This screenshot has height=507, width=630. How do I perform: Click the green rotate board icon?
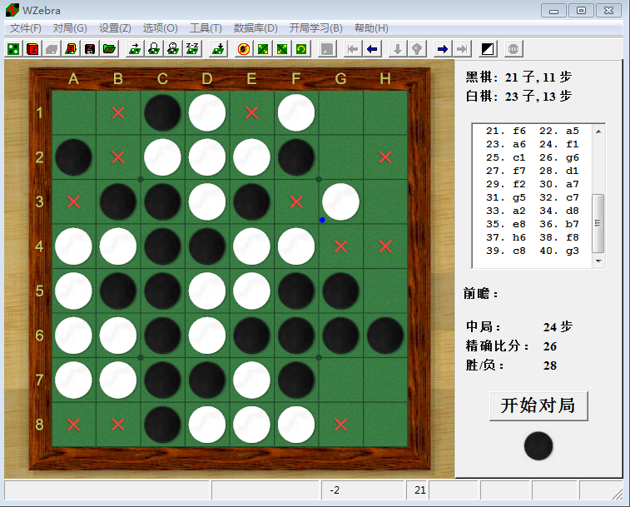(301, 49)
